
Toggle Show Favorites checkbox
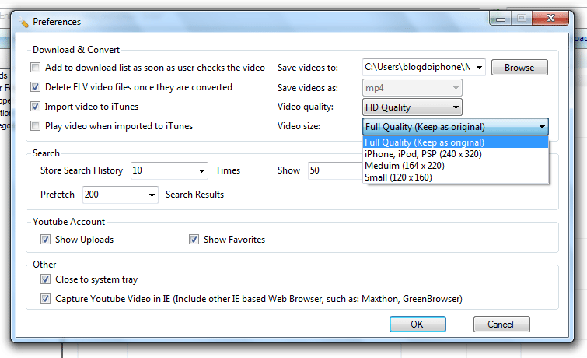pyautogui.click(x=194, y=240)
